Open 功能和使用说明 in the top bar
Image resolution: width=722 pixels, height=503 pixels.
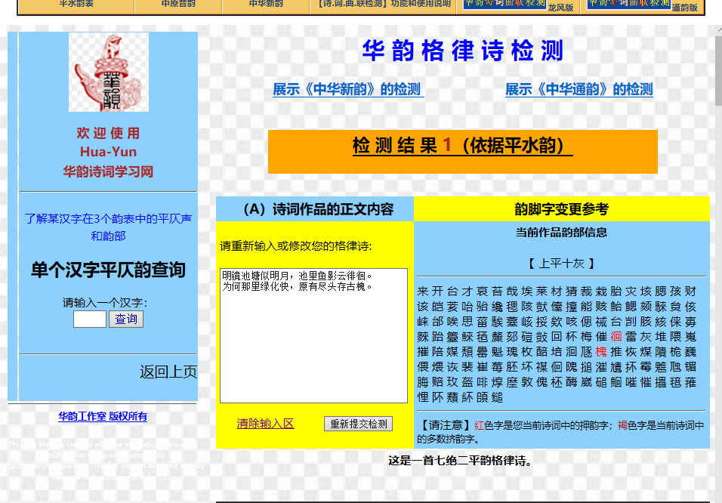point(384,4)
